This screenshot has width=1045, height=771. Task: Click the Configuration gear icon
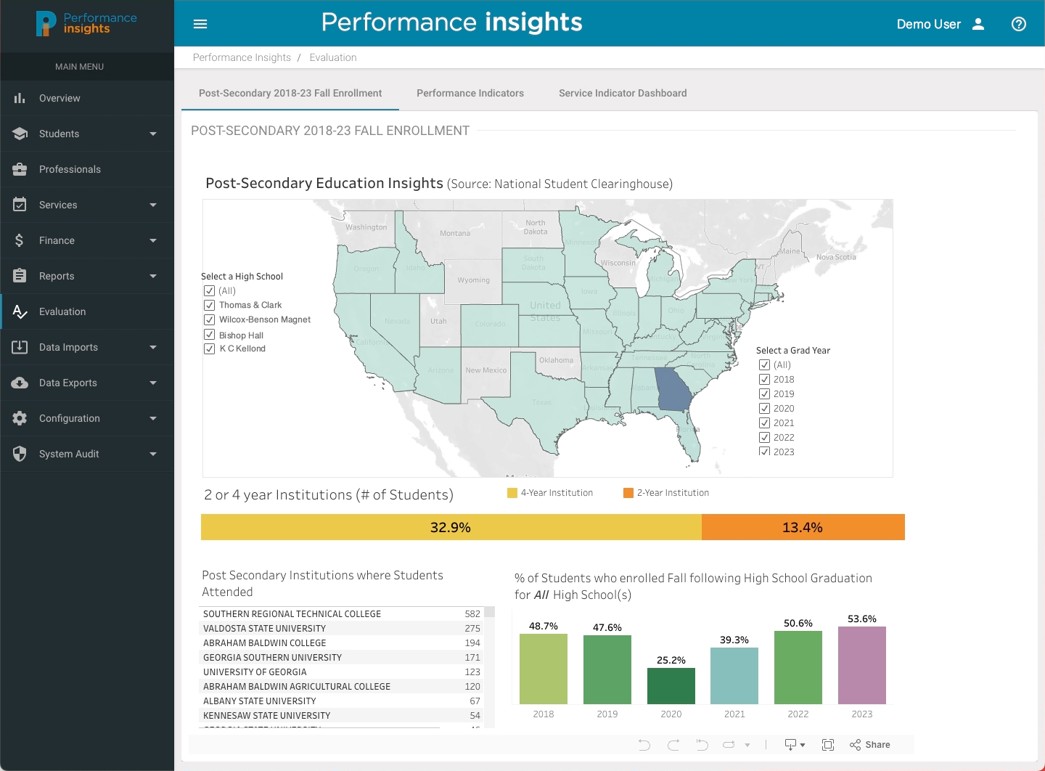click(x=20, y=418)
